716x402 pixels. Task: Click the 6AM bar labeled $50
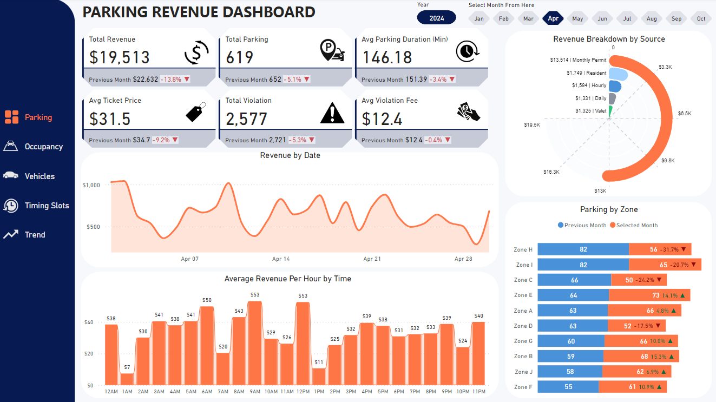(207, 346)
